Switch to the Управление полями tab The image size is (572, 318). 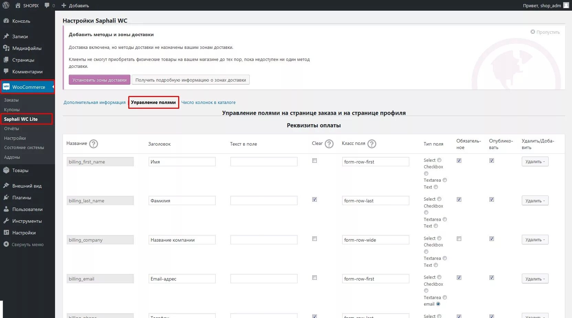tap(153, 102)
